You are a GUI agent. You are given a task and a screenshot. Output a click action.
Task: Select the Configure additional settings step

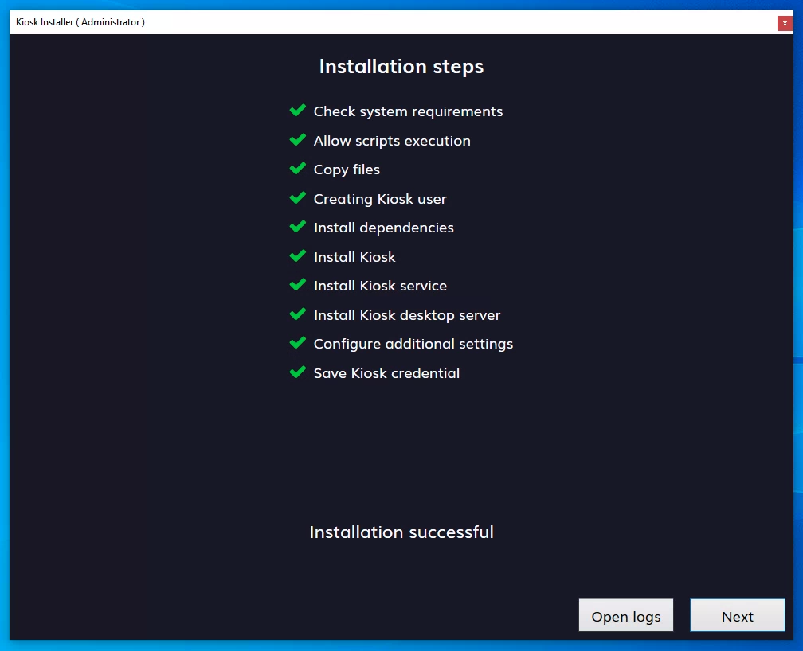413,344
